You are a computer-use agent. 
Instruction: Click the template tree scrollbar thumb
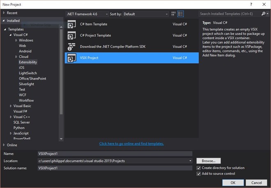(x=61, y=72)
